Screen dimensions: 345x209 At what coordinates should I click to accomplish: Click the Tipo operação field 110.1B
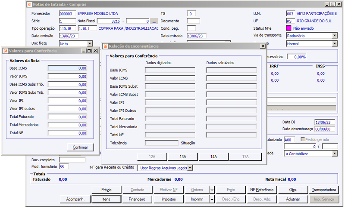pyautogui.click(x=67, y=28)
